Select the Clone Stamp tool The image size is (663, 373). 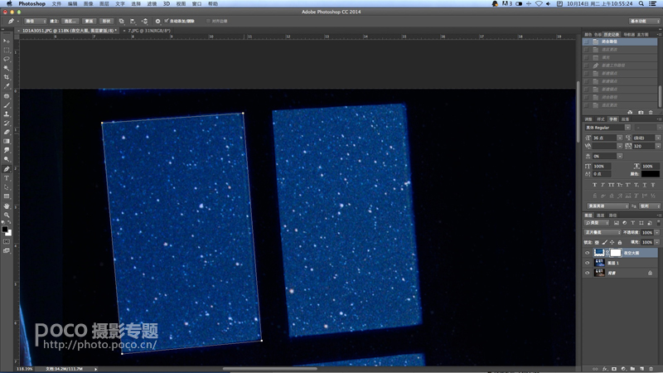click(7, 114)
